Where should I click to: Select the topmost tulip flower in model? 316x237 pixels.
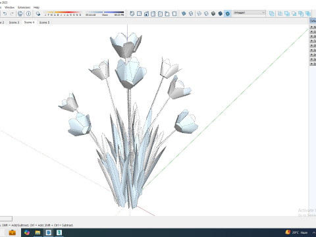pyautogui.click(x=126, y=45)
